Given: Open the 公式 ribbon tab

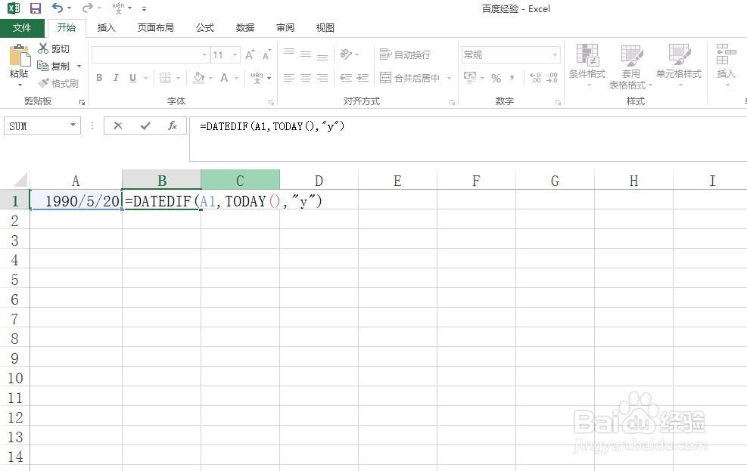Looking at the screenshot, I should tap(204, 27).
